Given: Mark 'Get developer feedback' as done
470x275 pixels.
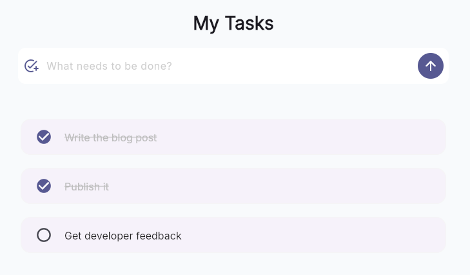Looking at the screenshot, I should click(44, 235).
